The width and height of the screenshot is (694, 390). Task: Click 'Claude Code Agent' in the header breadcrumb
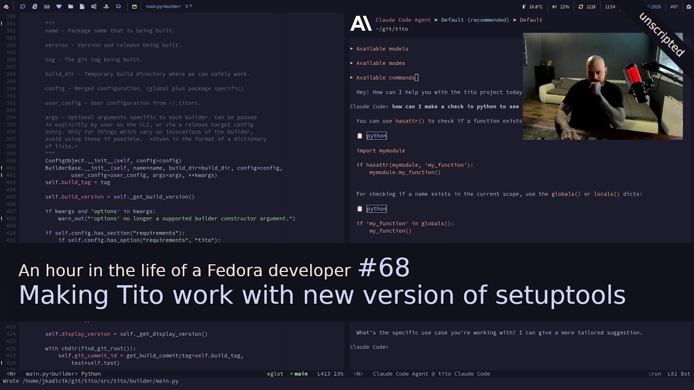[x=403, y=20]
